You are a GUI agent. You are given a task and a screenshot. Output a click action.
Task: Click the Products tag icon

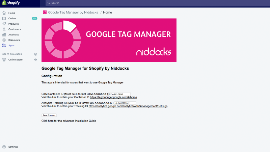pyautogui.click(x=4, y=24)
